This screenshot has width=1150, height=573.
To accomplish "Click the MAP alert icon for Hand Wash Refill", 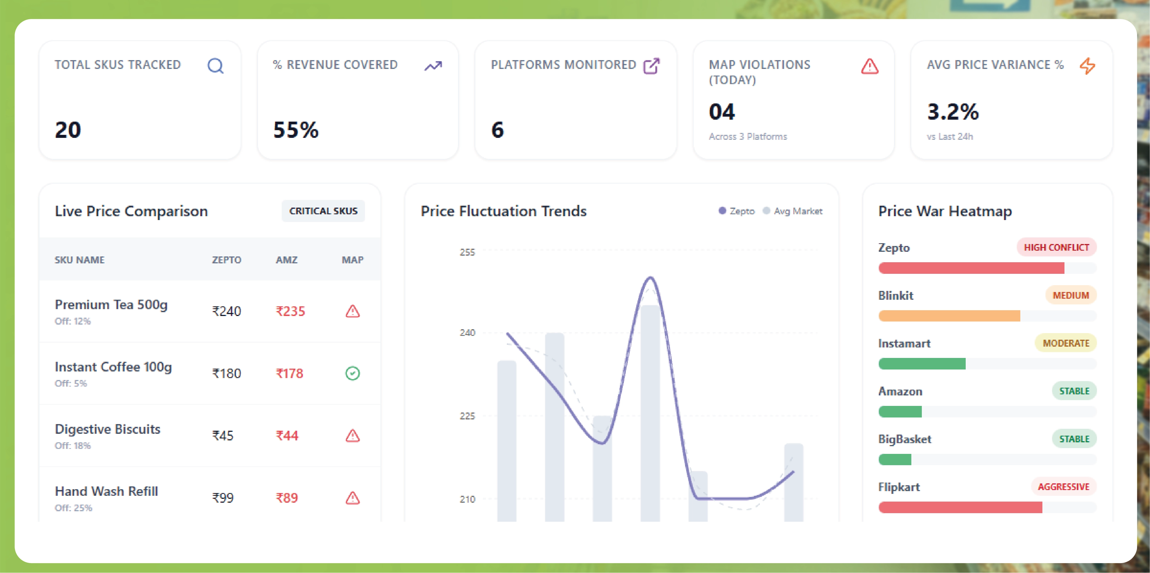I will tap(353, 497).
